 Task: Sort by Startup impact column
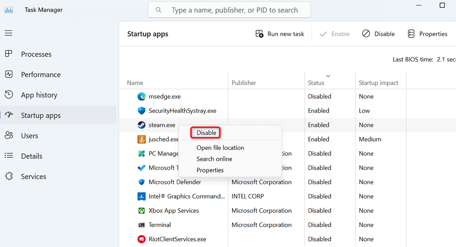pyautogui.click(x=379, y=83)
